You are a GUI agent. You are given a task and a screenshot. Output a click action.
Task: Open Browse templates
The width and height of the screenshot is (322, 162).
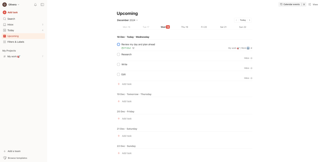click(x=17, y=158)
